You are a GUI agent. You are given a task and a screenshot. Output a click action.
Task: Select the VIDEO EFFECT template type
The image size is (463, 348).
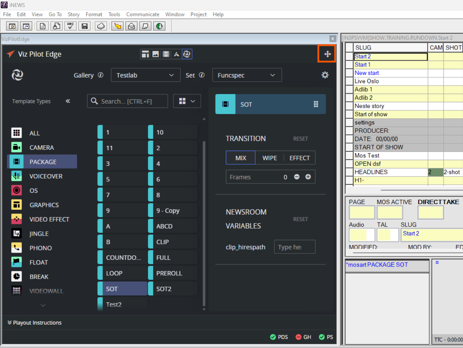(x=42, y=219)
